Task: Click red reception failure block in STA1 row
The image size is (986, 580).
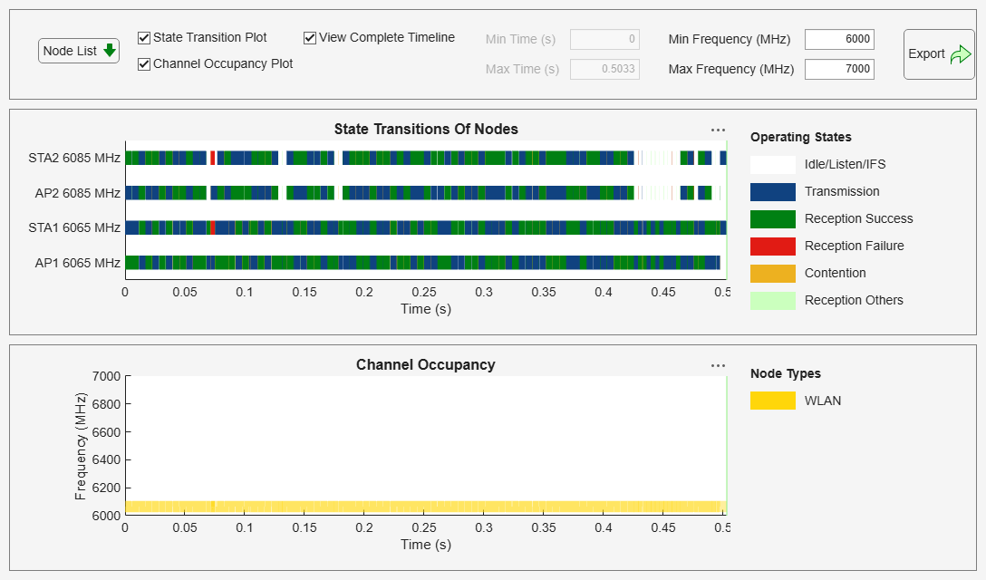Action: point(213,227)
